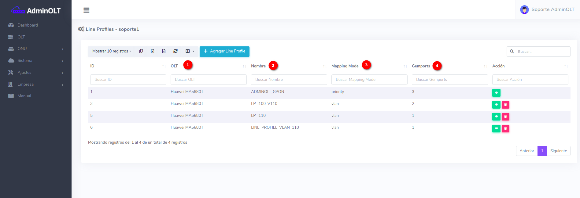Viewport: 580px width, 198px height.
Task: Click the Soporte AdminOLT user avatar
Action: (524, 10)
